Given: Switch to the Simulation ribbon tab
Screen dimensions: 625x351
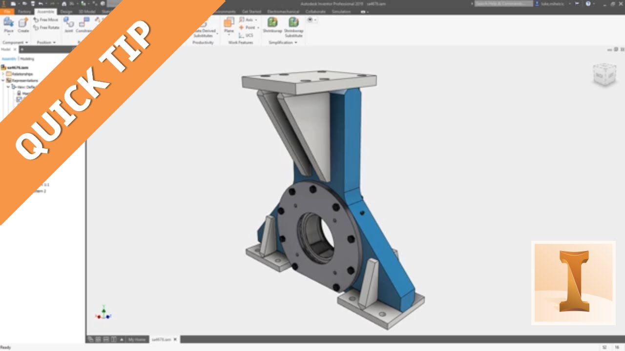Looking at the screenshot, I should coord(341,11).
